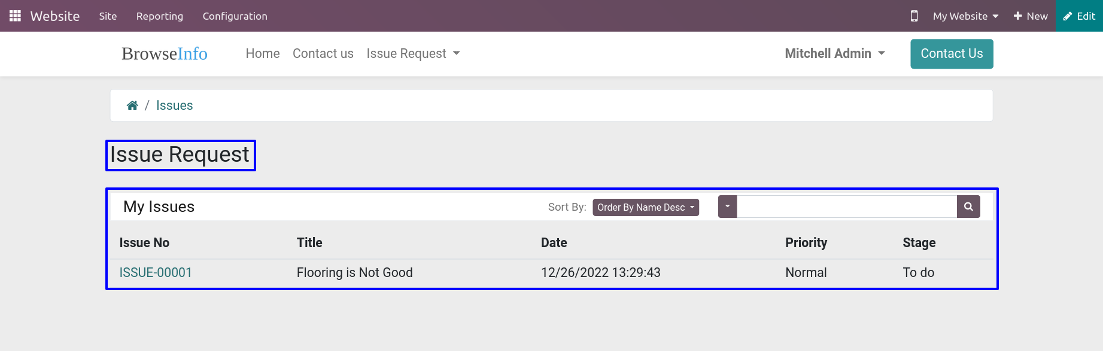Expand the Issue Request nav dropdown
The image size is (1103, 351).
click(413, 54)
